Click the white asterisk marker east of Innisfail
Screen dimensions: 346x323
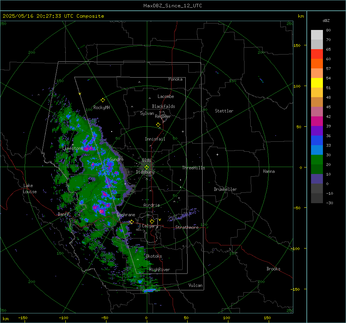(183, 132)
